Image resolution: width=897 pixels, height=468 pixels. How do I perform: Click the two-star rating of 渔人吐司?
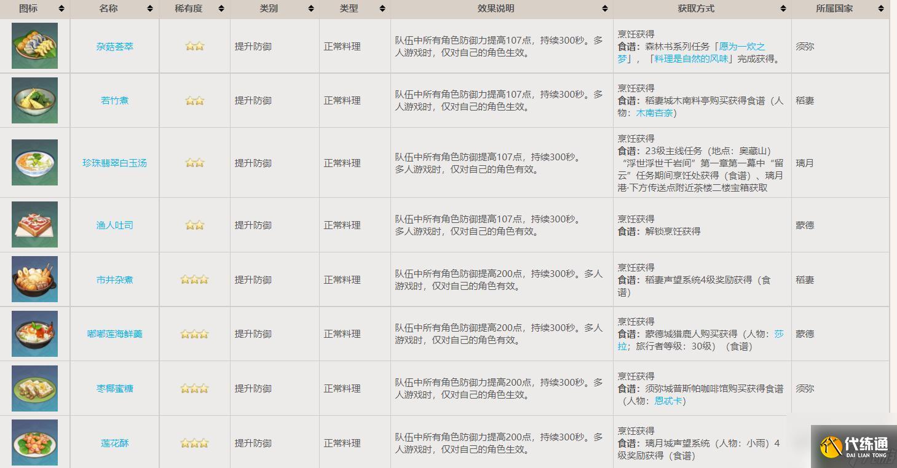(x=195, y=225)
